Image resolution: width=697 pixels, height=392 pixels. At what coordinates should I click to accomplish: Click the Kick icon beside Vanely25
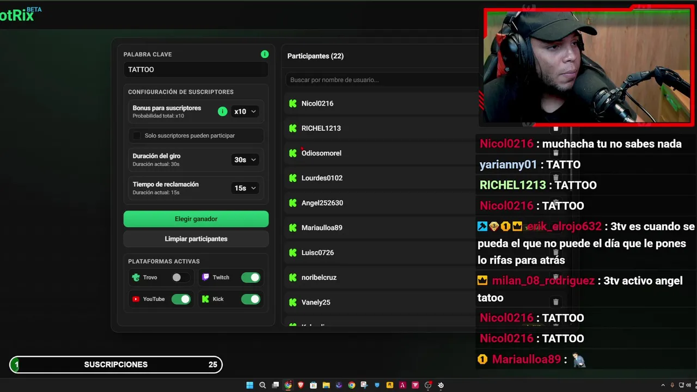(x=293, y=302)
